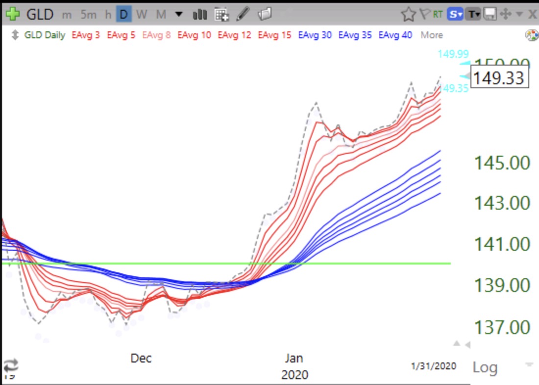
Task: Open the timeframe dropdown arrow
Action: pos(179,14)
